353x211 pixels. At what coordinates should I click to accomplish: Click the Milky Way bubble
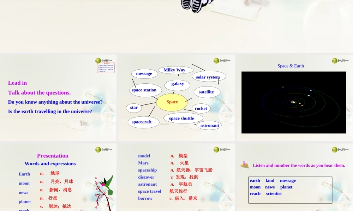coord(174,70)
